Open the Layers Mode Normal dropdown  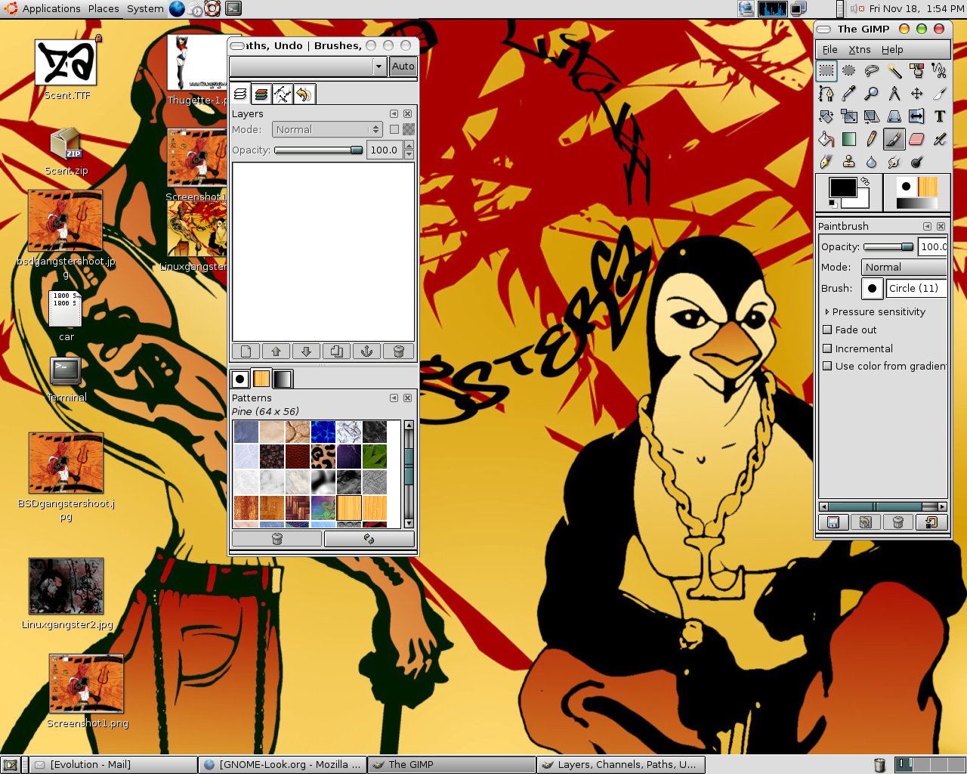coord(327,130)
